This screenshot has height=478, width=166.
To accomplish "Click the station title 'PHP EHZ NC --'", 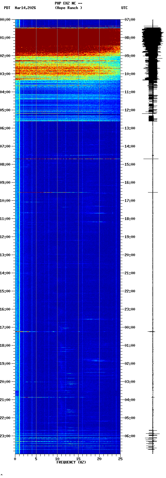I will click(x=69, y=3).
